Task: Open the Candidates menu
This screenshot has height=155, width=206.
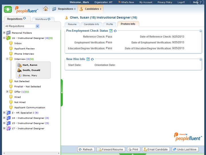Action: [x=90, y=9]
